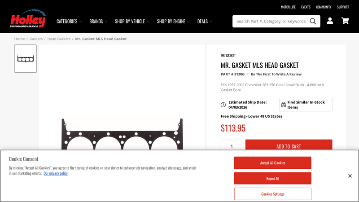Expand the Categories dropdown menu
Screen dimensions: 359x202
(x=69, y=21)
